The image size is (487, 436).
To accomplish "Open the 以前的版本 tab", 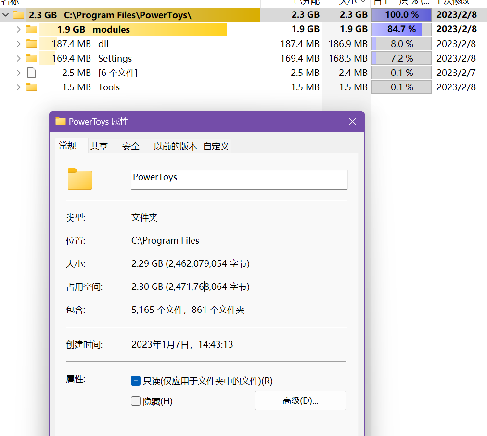I will point(175,147).
